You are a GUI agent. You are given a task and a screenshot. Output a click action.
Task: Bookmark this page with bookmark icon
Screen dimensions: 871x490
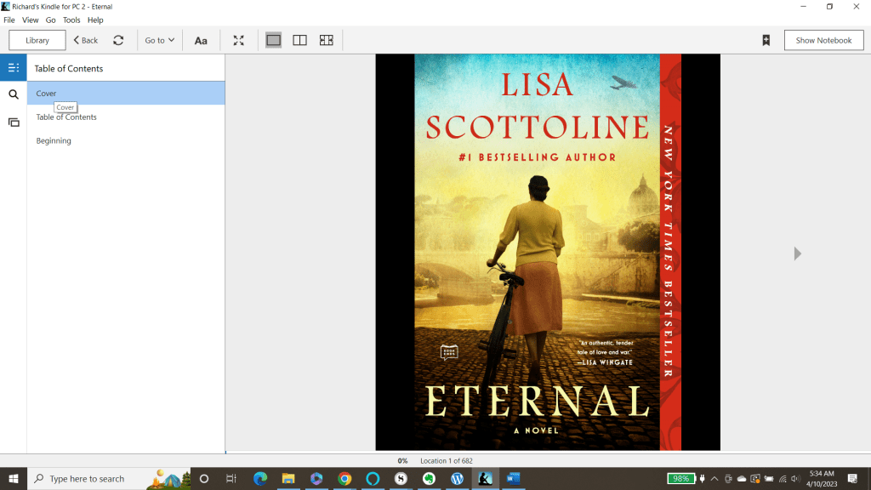[766, 40]
